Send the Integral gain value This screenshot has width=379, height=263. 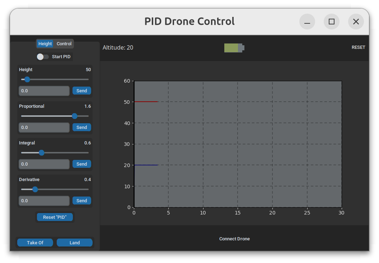(81, 164)
